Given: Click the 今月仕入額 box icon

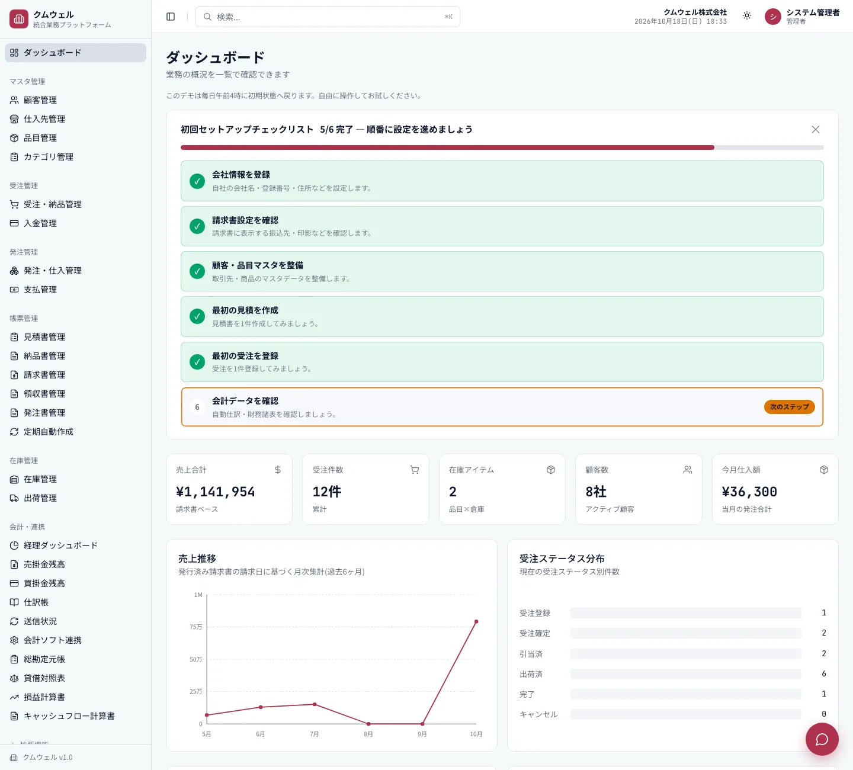Looking at the screenshot, I should point(824,470).
